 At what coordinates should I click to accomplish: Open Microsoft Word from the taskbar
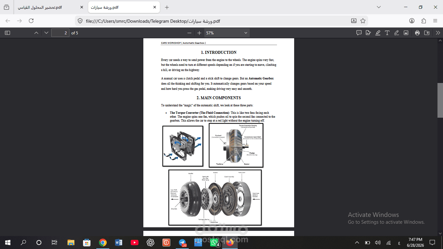[x=118, y=243]
